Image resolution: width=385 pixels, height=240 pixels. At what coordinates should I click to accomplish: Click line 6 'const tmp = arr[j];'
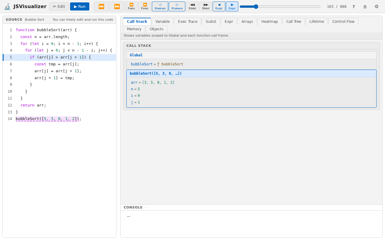coord(60,64)
